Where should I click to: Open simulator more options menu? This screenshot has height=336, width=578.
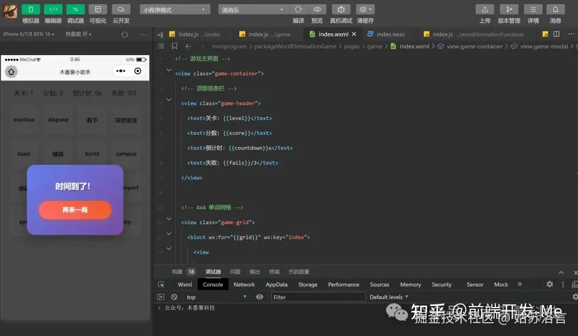(143, 34)
